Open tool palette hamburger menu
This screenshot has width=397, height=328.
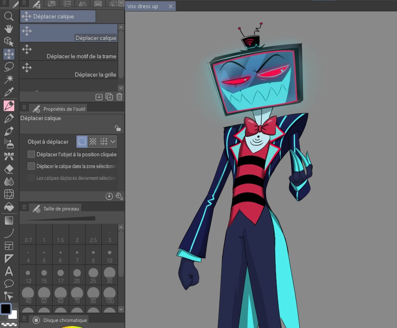coord(4,3)
